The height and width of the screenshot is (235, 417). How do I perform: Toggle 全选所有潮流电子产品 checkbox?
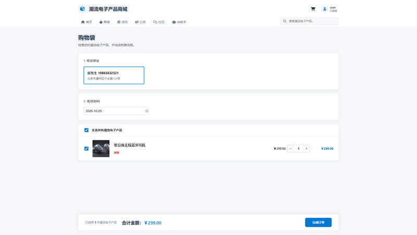coord(87,130)
